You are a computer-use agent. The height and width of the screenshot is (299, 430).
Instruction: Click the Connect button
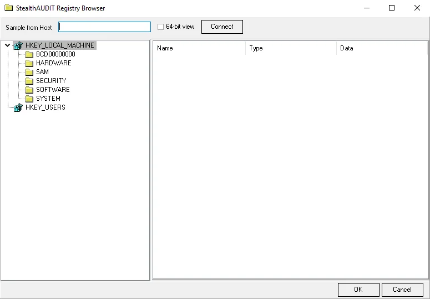(x=222, y=27)
